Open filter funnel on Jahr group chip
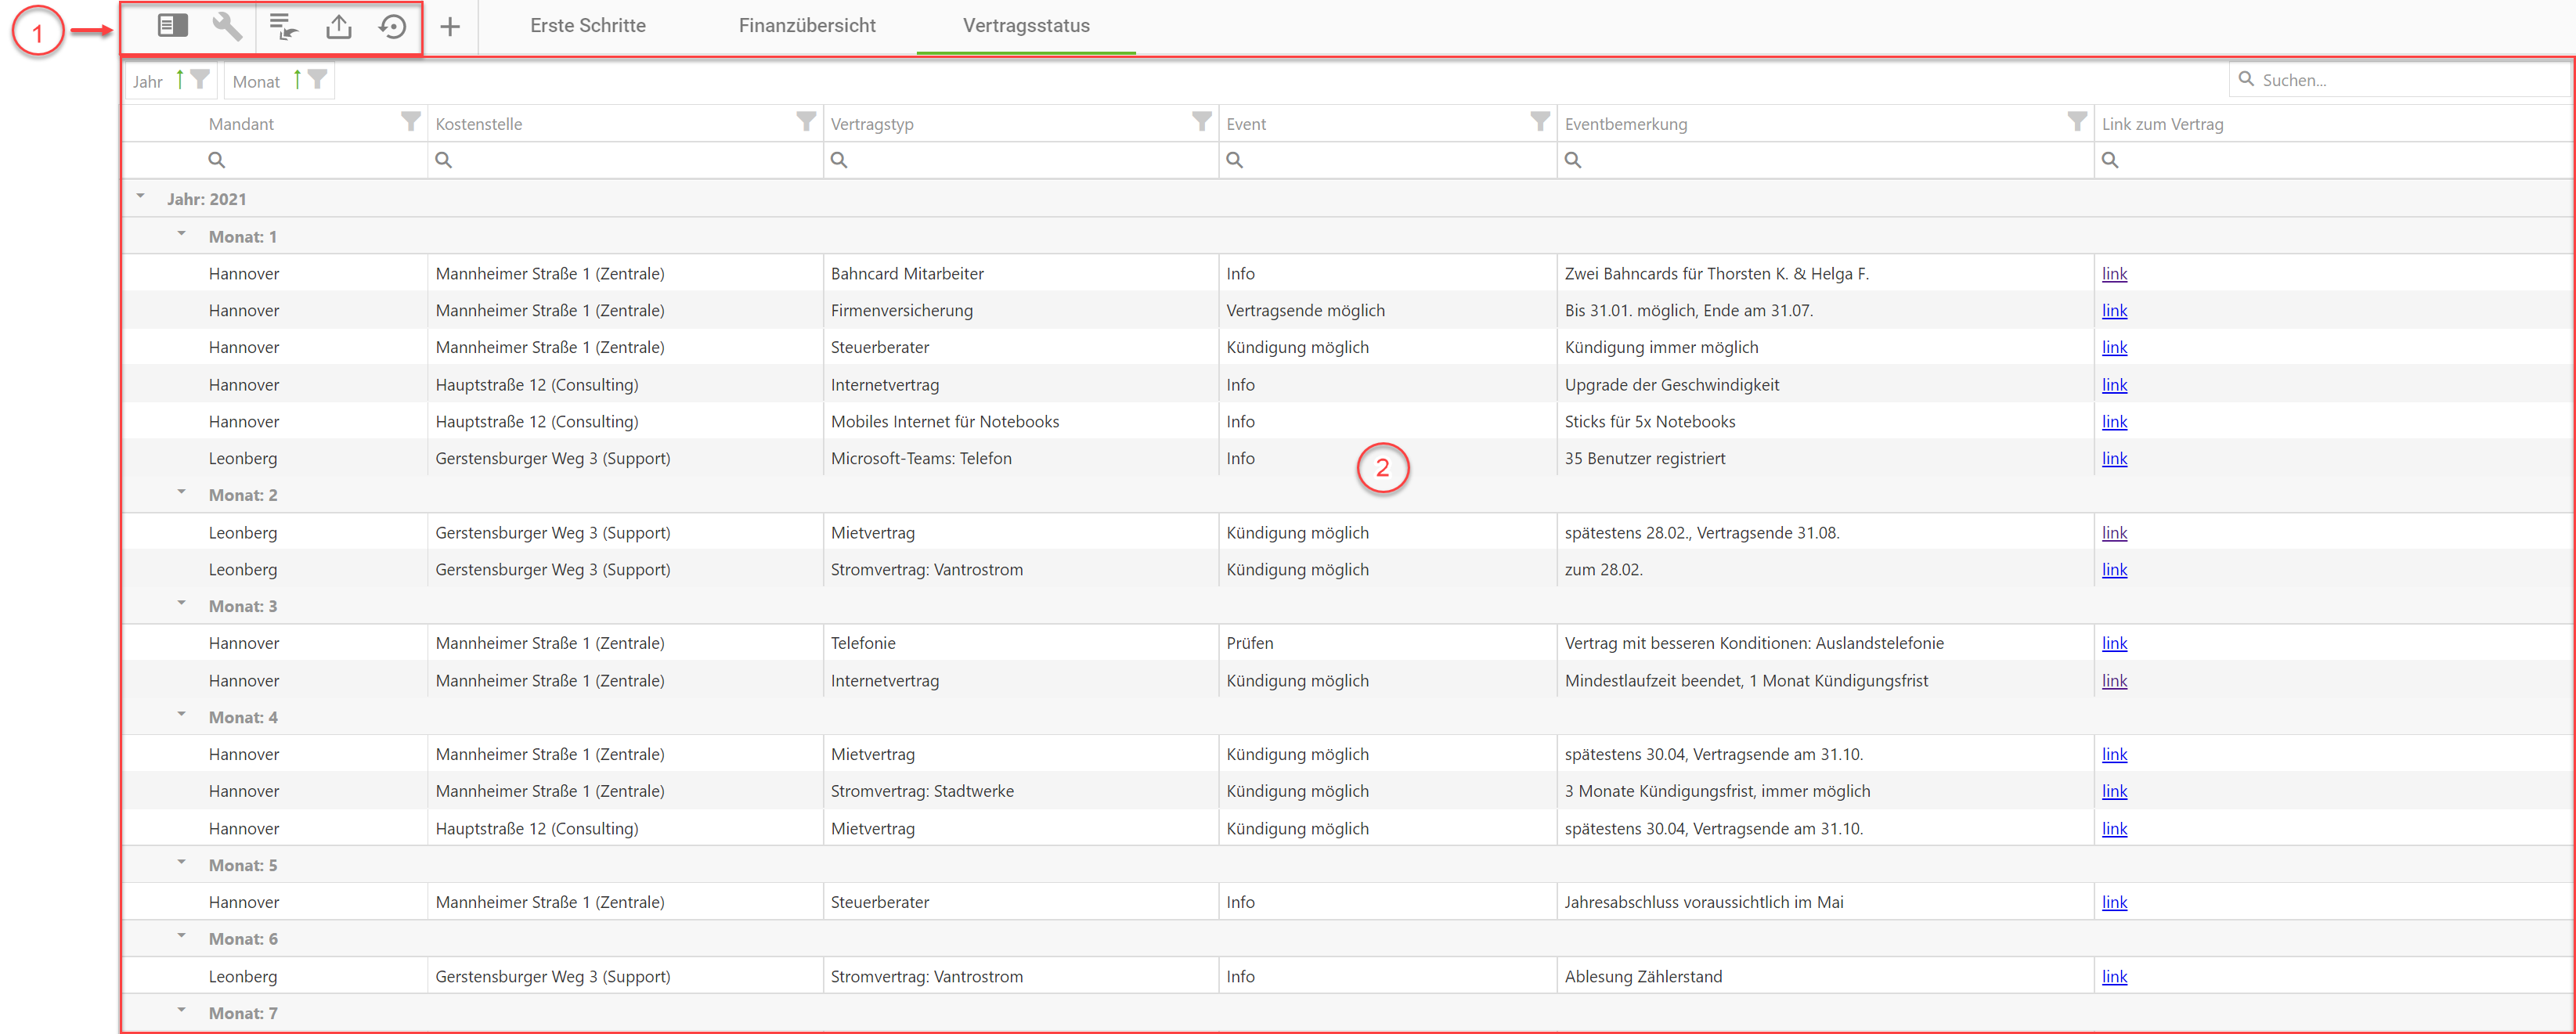The image size is (2576, 1034). click(x=200, y=79)
